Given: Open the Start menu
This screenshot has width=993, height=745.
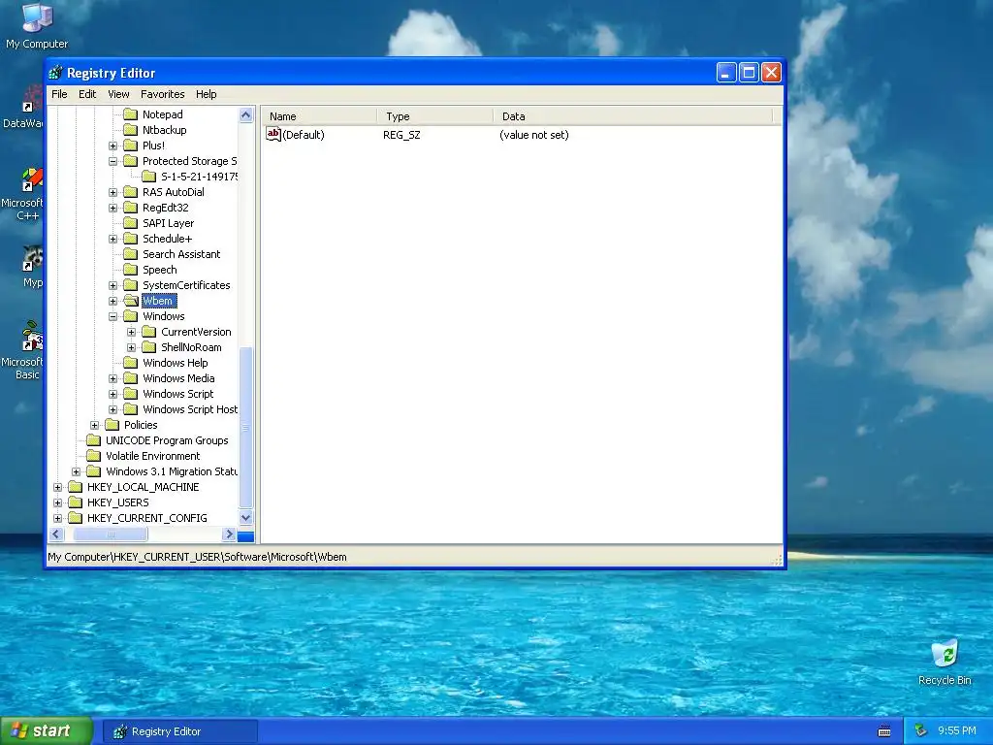Looking at the screenshot, I should [46, 731].
